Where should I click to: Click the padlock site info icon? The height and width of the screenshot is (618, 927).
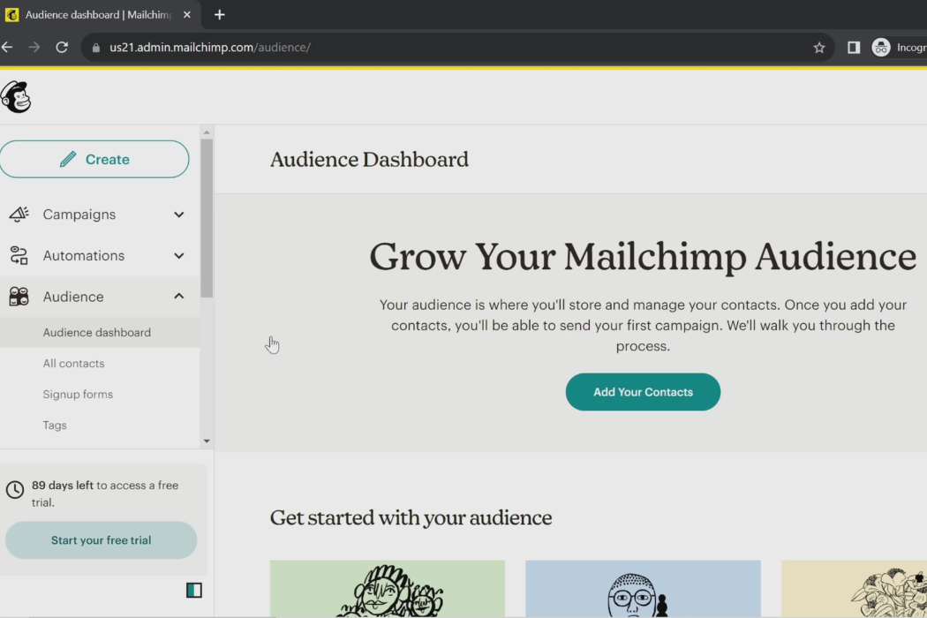pyautogui.click(x=95, y=48)
